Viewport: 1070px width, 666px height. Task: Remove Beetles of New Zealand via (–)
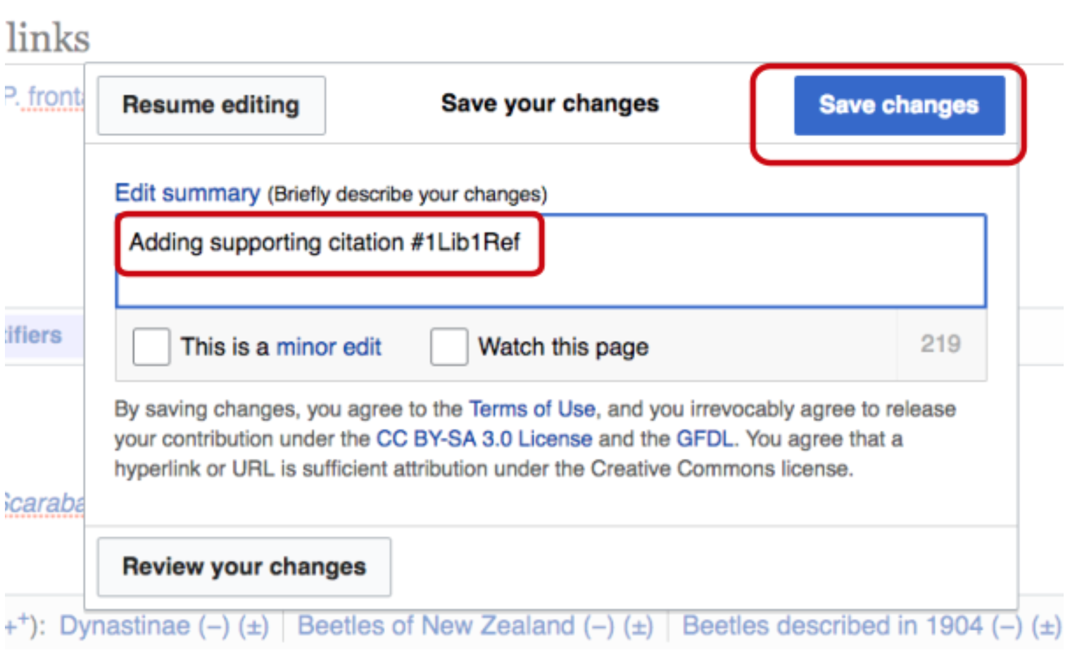(598, 625)
